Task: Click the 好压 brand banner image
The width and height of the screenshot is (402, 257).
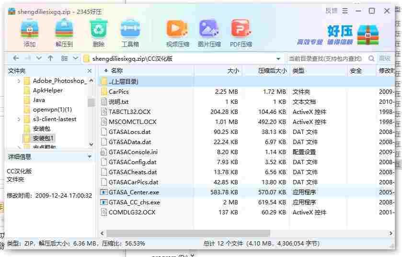Action: click(338, 35)
